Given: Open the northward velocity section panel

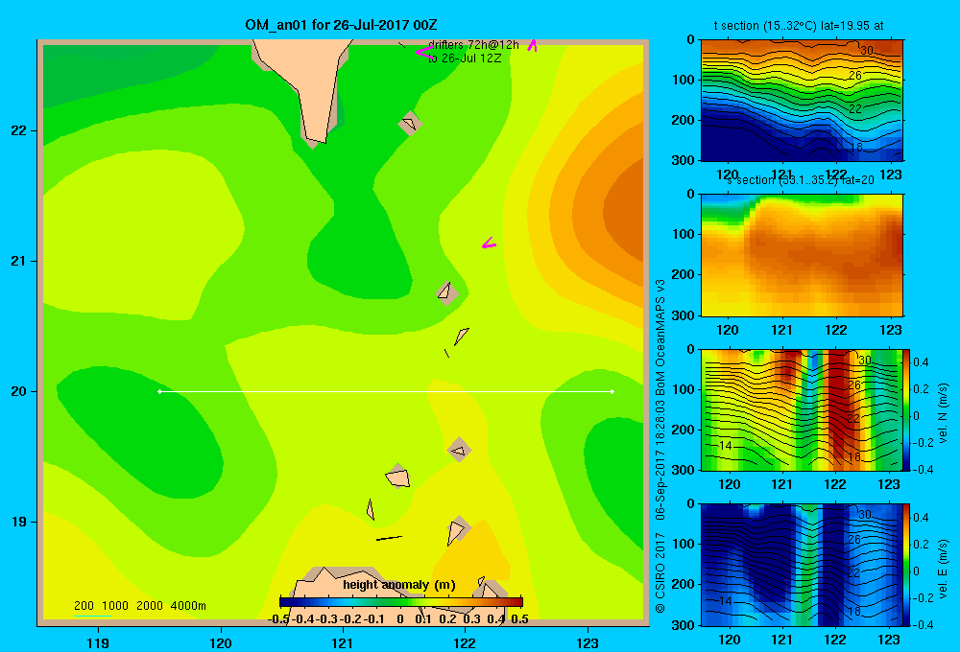Looking at the screenshot, I should click(802, 410).
